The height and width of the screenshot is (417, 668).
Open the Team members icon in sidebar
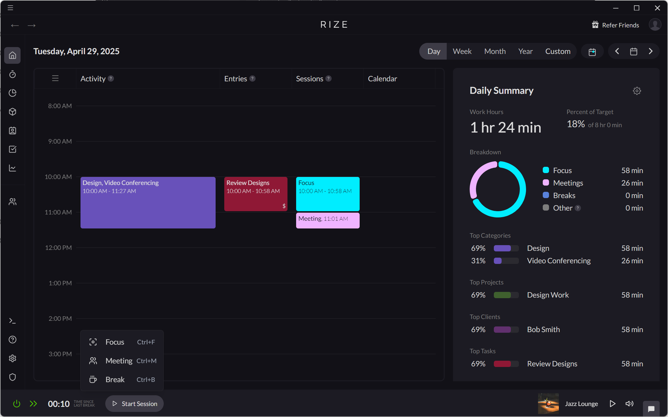click(13, 201)
